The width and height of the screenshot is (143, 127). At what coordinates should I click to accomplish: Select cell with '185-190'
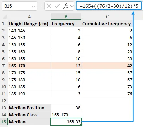pos(29,94)
